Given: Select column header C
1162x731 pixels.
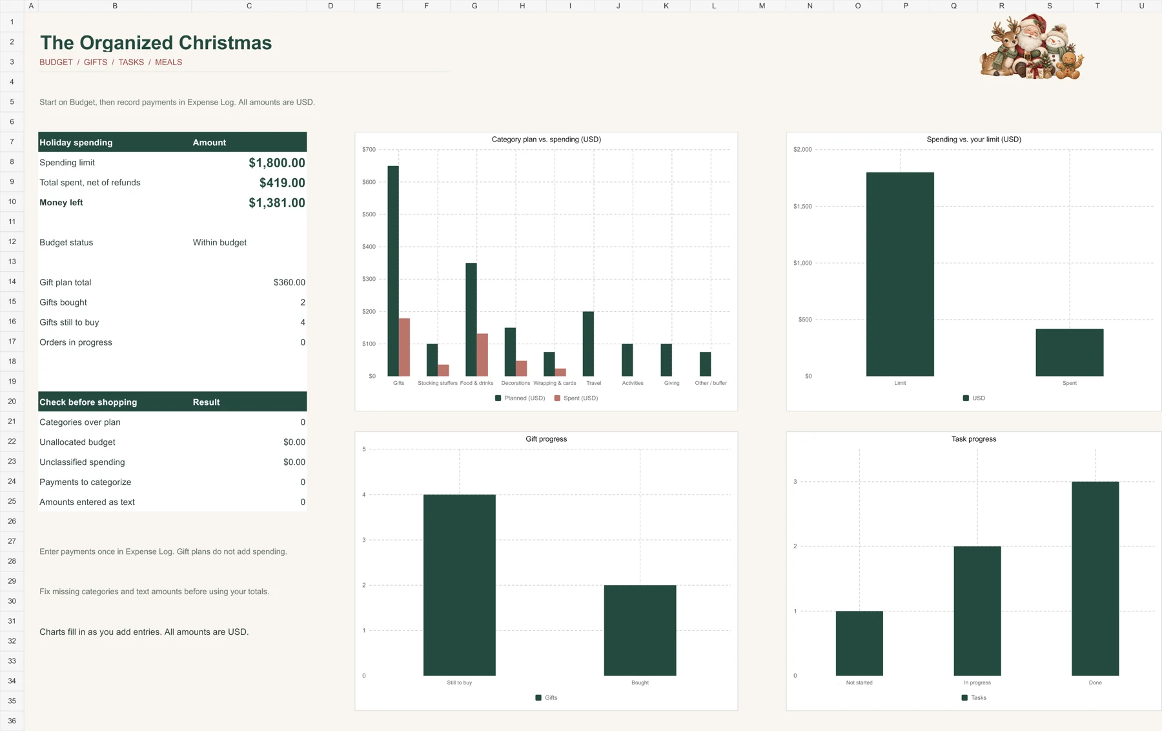Looking at the screenshot, I should coord(249,6).
